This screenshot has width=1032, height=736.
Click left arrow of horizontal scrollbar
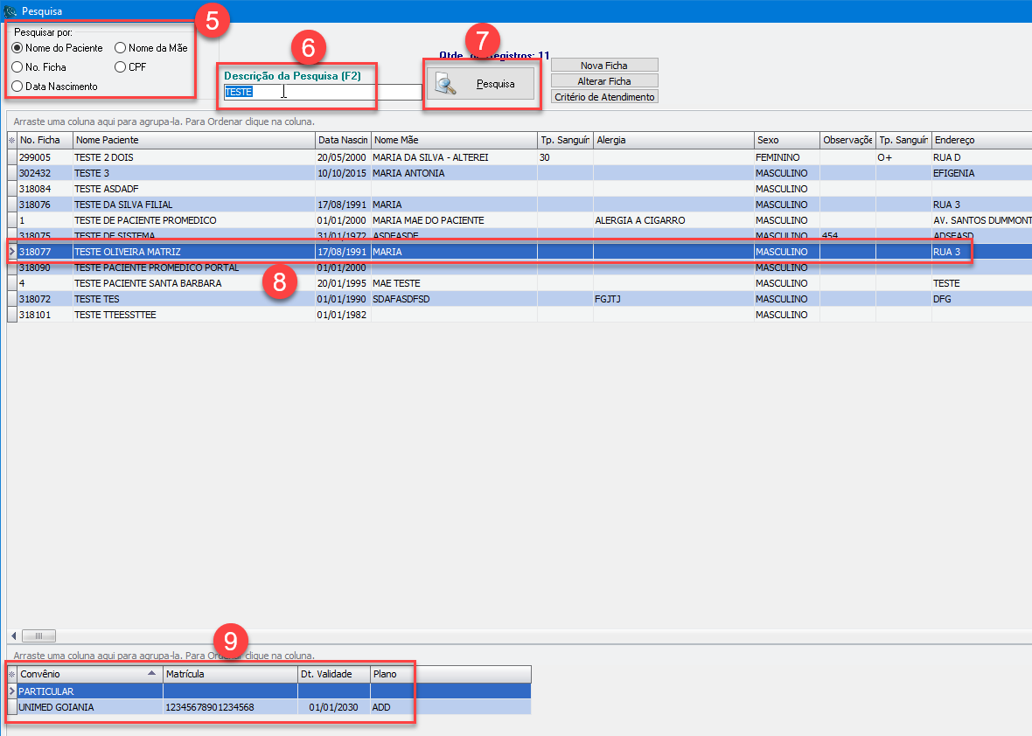pos(14,635)
